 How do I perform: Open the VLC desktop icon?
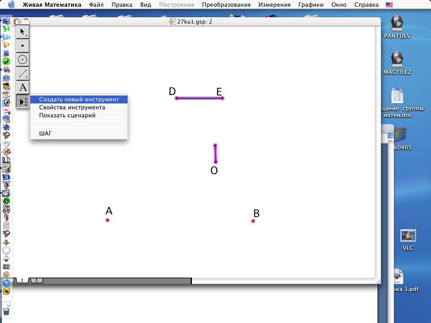point(408,236)
